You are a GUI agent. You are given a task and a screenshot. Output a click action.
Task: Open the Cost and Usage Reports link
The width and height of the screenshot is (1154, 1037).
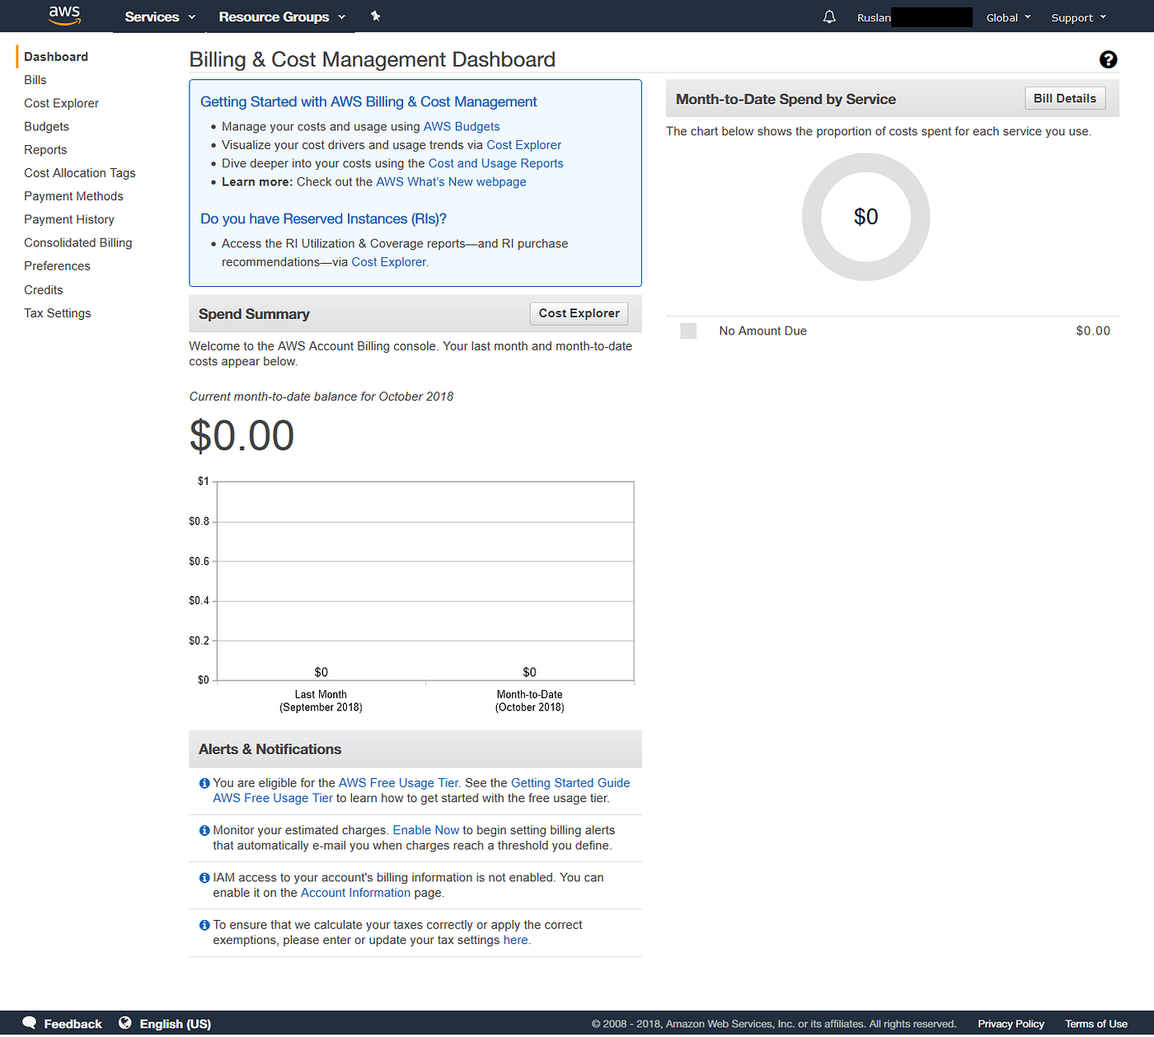(x=495, y=163)
